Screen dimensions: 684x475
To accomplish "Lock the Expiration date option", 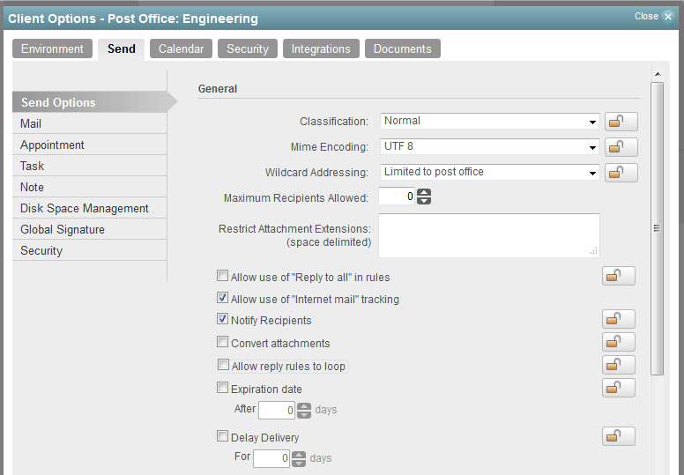I will click(619, 389).
